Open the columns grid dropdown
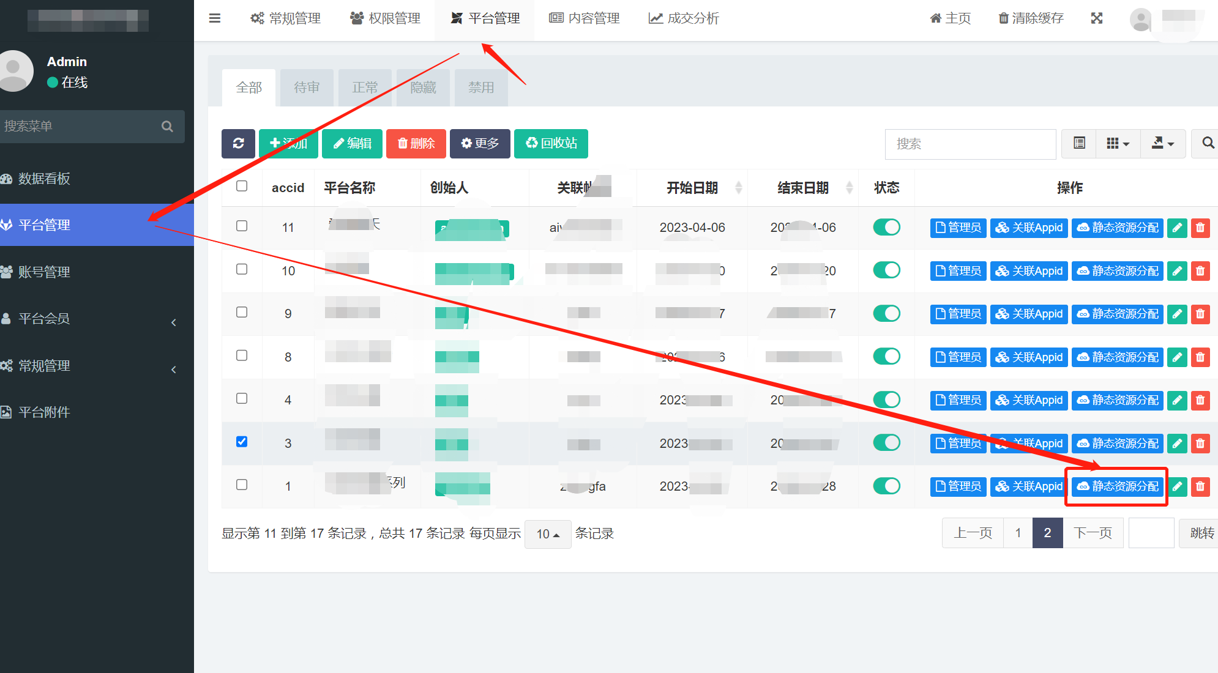1218x673 pixels. point(1118,143)
